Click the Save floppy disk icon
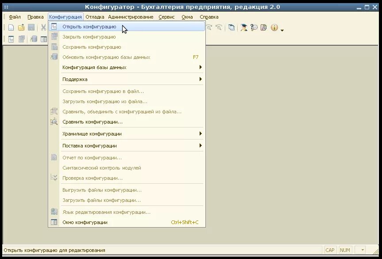382x259 pixels. click(31, 27)
